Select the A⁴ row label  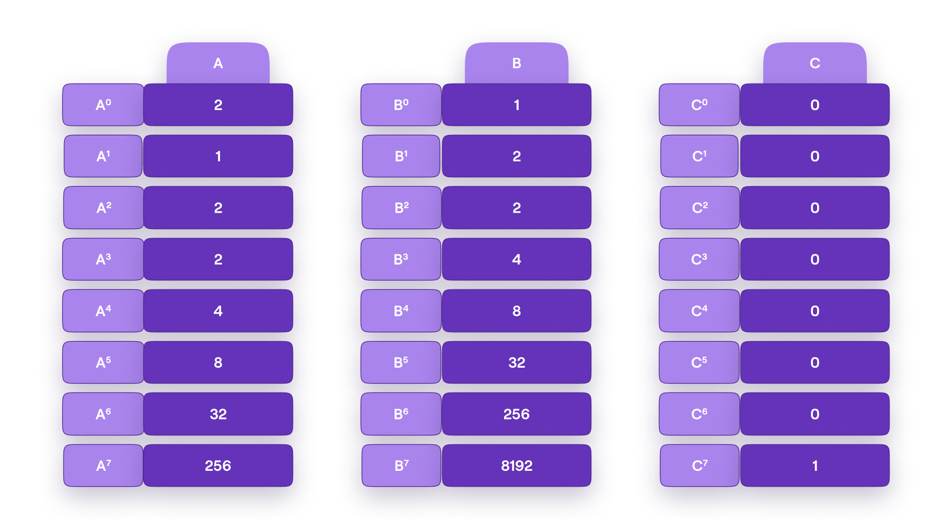(x=103, y=311)
